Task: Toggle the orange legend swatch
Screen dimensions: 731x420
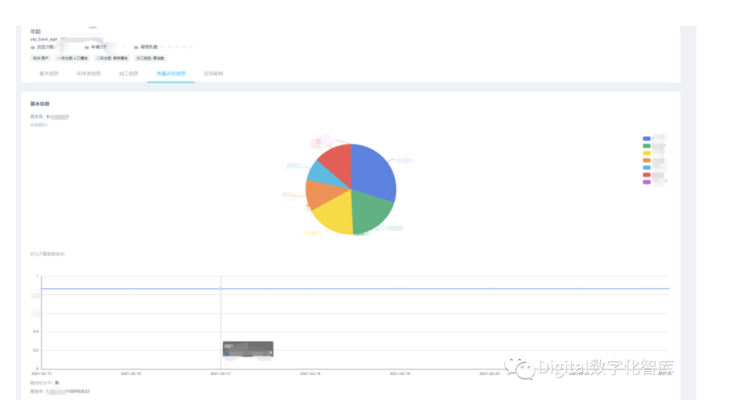Action: click(x=647, y=160)
